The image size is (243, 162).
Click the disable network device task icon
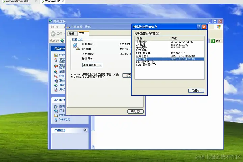click(x=56, y=72)
